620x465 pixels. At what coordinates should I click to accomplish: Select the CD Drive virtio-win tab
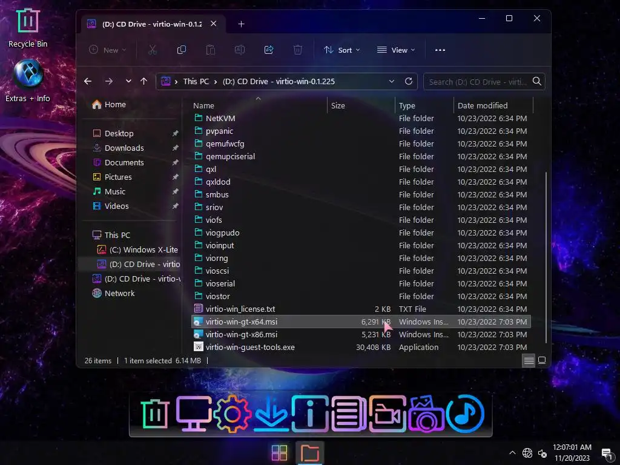[x=151, y=24]
